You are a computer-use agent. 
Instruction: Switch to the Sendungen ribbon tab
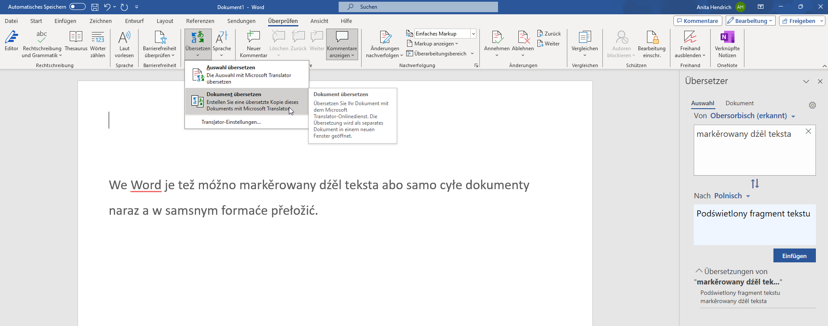click(241, 21)
